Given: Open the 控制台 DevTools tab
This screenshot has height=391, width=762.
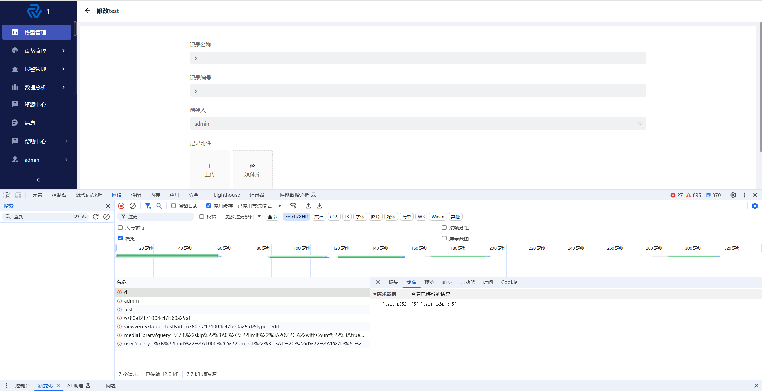Looking at the screenshot, I should pyautogui.click(x=59, y=195).
